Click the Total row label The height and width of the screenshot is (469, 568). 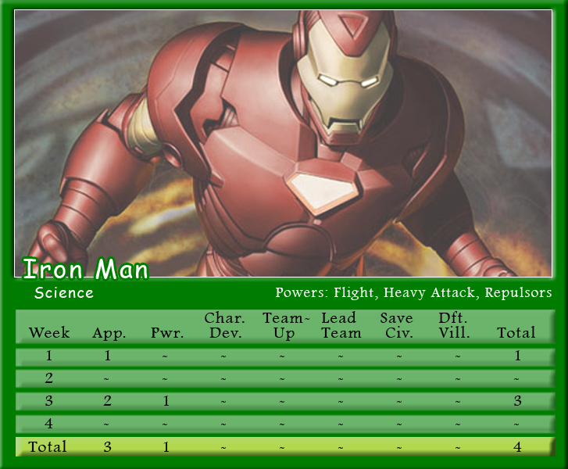48,447
